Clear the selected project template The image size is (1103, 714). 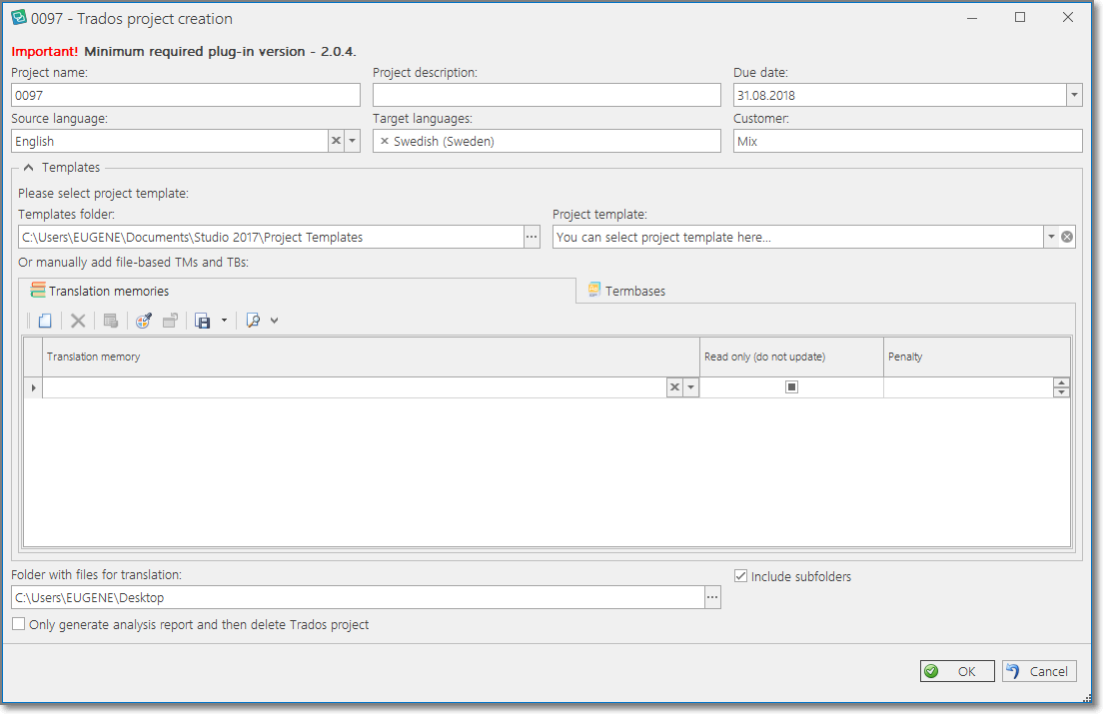[1067, 237]
